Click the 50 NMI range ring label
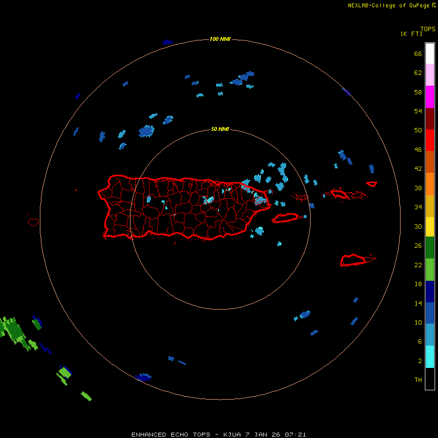Screen dimensions: 438x438 tap(220, 129)
